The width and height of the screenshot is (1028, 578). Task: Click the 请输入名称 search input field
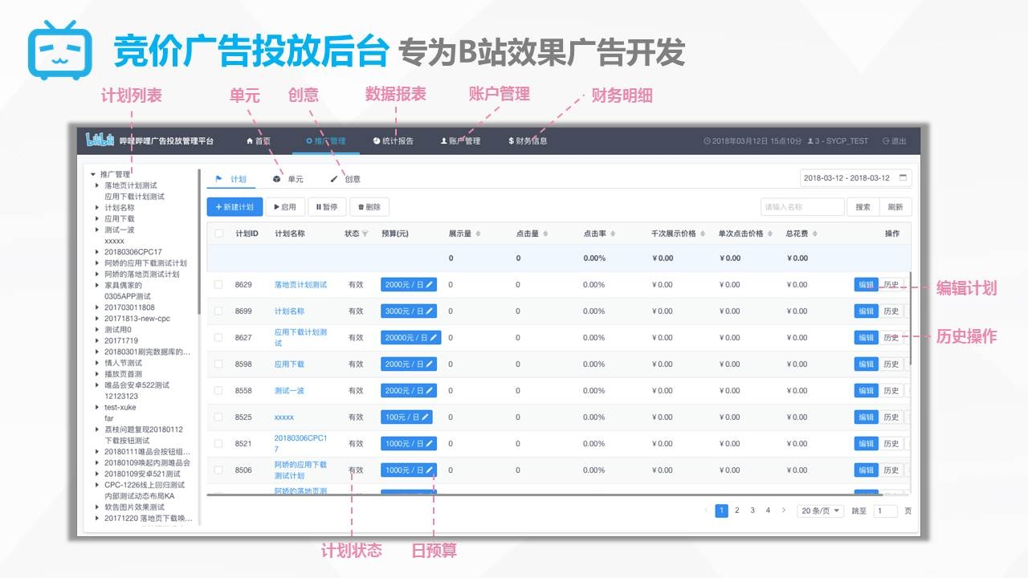pyautogui.click(x=802, y=207)
